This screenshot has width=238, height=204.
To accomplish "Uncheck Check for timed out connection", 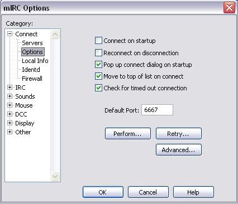I will (x=98, y=88).
